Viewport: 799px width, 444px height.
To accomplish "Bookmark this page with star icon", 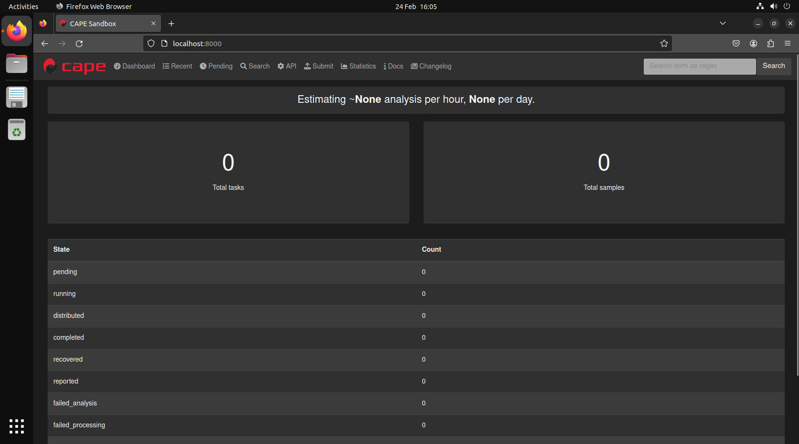I will click(x=664, y=44).
